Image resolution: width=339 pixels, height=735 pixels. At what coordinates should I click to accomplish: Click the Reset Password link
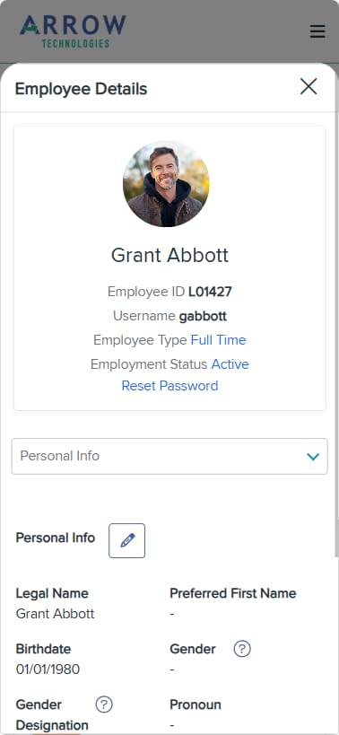coord(169,386)
